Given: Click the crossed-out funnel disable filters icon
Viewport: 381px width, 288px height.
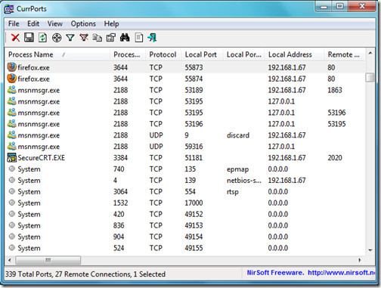Looking at the screenshot, I should [x=84, y=38].
